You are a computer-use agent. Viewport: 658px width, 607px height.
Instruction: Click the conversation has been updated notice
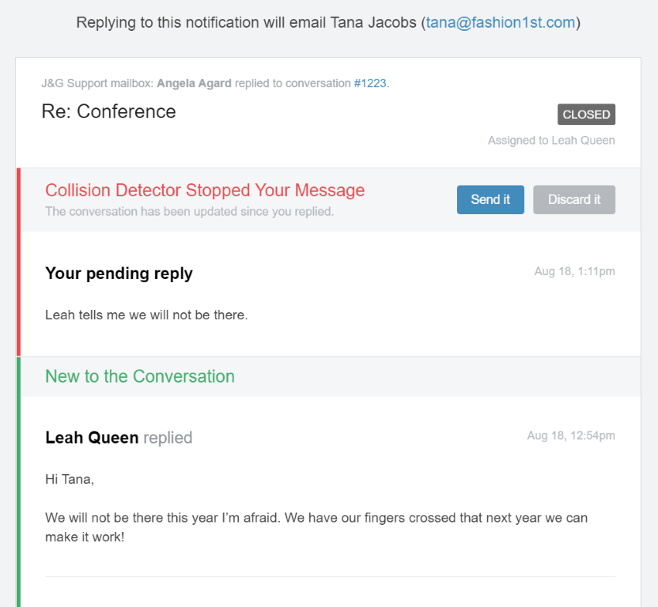189,212
